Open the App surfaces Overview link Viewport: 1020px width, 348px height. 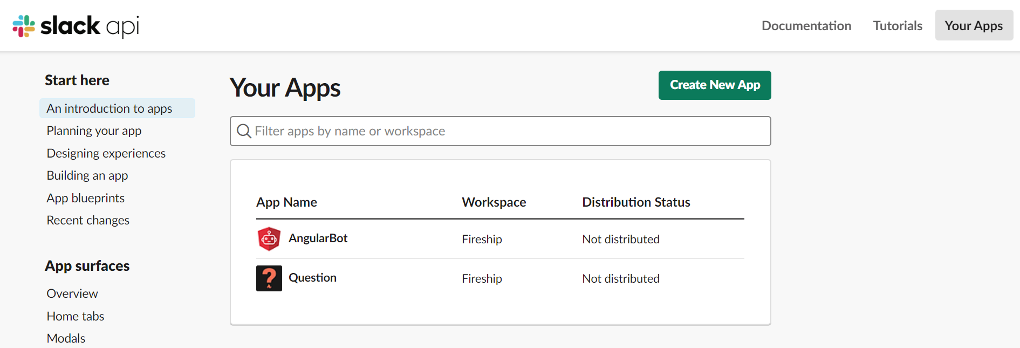(x=72, y=294)
